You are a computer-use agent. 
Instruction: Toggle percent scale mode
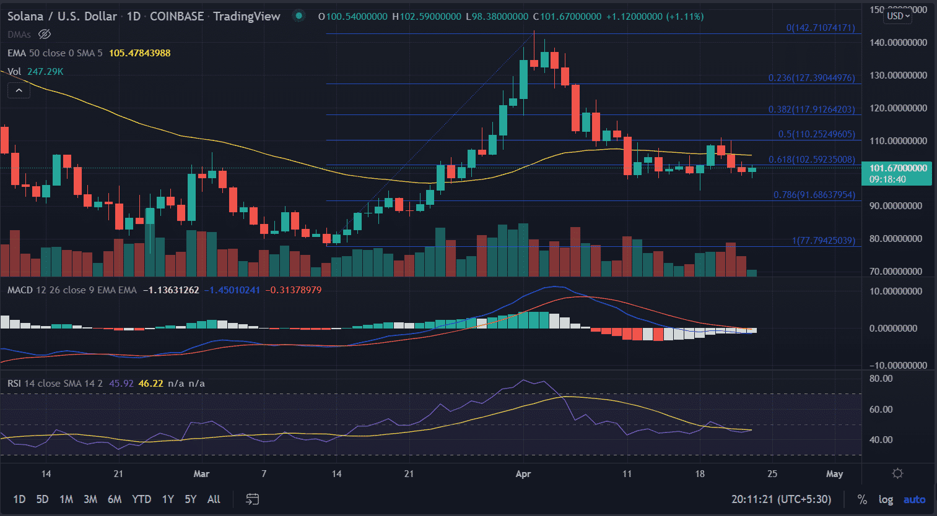click(x=861, y=499)
